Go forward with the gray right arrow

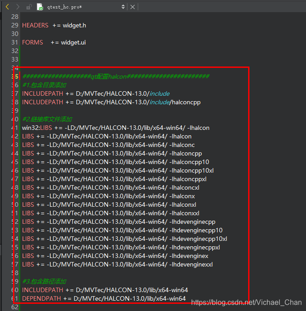click(18, 7)
